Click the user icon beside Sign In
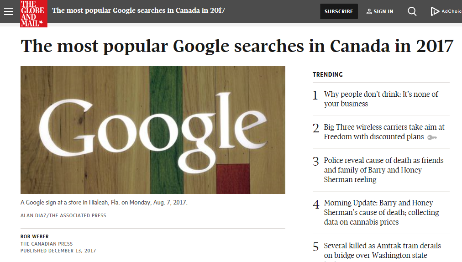 click(x=369, y=11)
